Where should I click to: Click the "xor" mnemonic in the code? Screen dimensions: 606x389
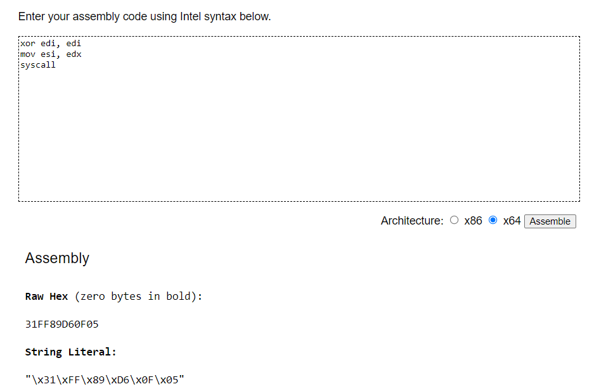[x=28, y=44]
